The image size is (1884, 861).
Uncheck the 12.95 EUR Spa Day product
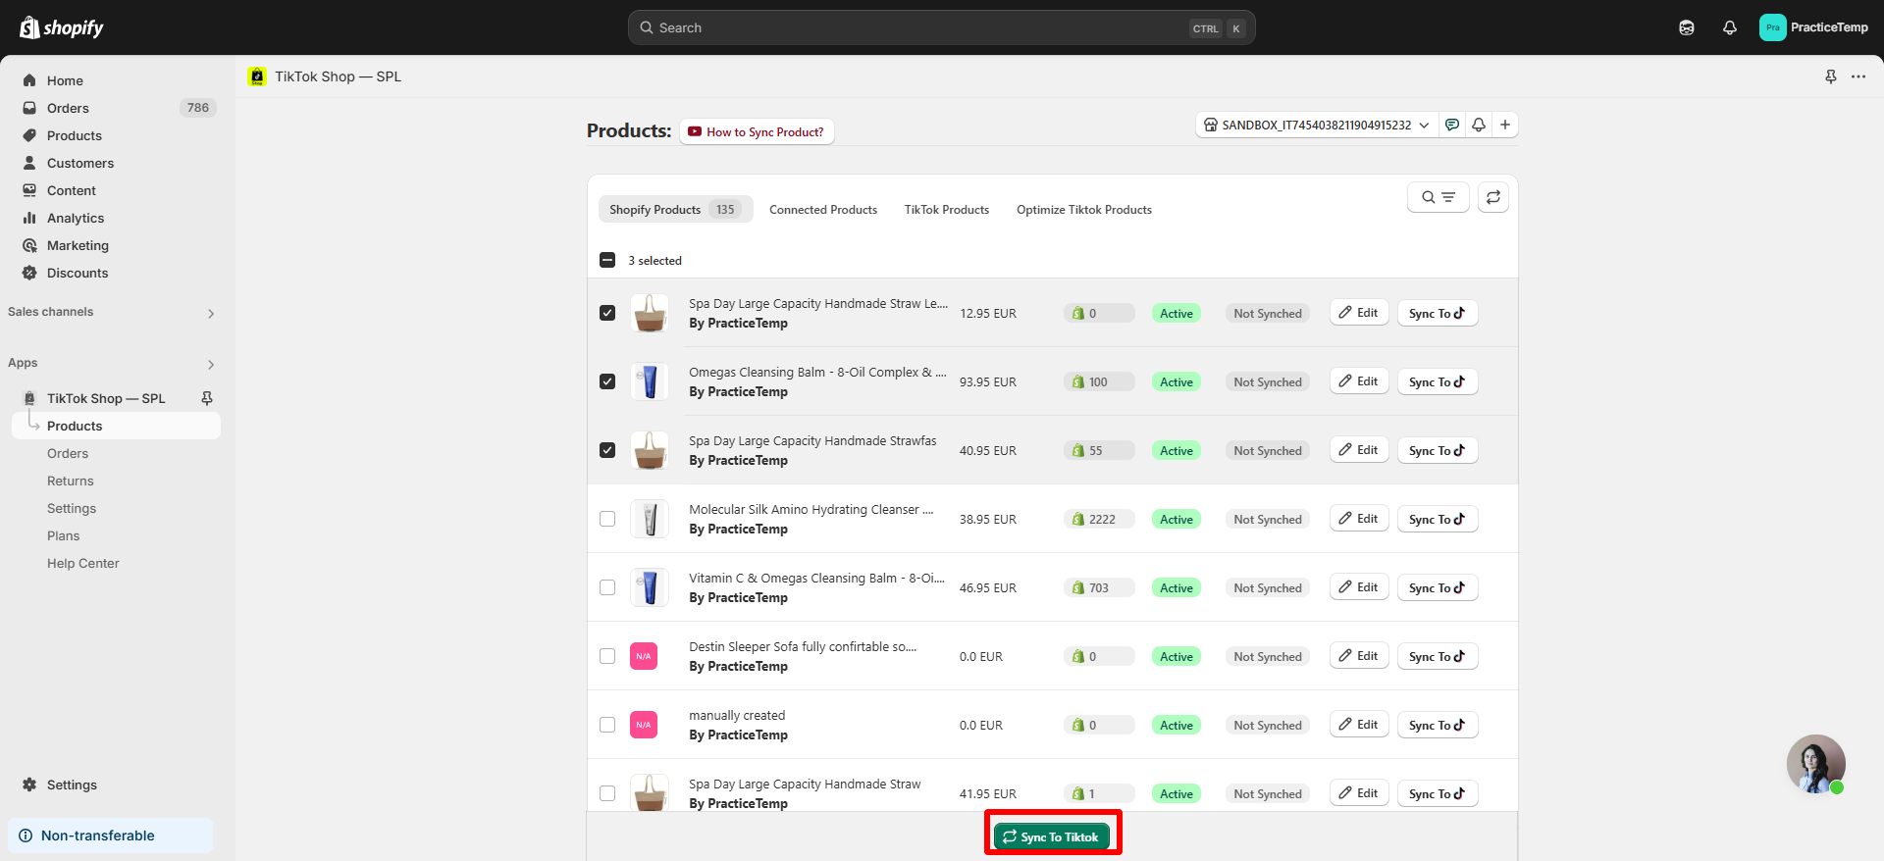[x=607, y=313]
